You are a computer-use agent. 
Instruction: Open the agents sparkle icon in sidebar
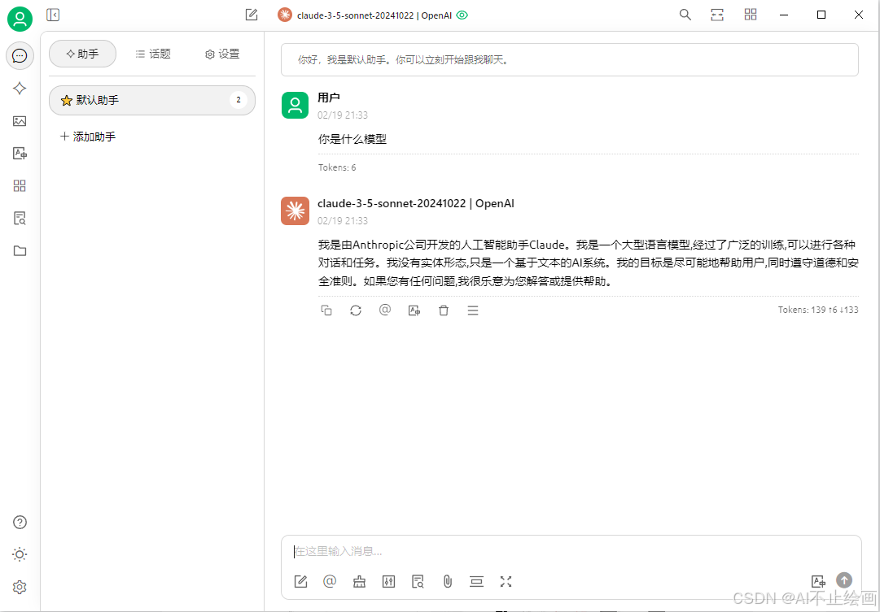(x=20, y=88)
